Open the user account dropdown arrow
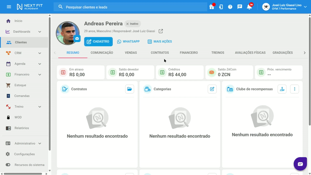 pyautogui.click(x=305, y=7)
